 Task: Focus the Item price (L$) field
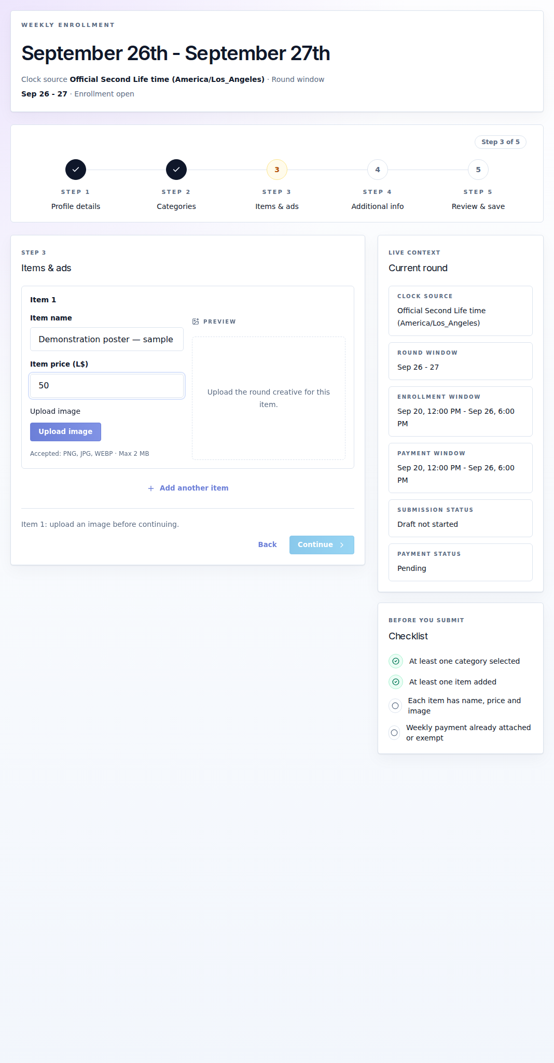[x=107, y=386]
